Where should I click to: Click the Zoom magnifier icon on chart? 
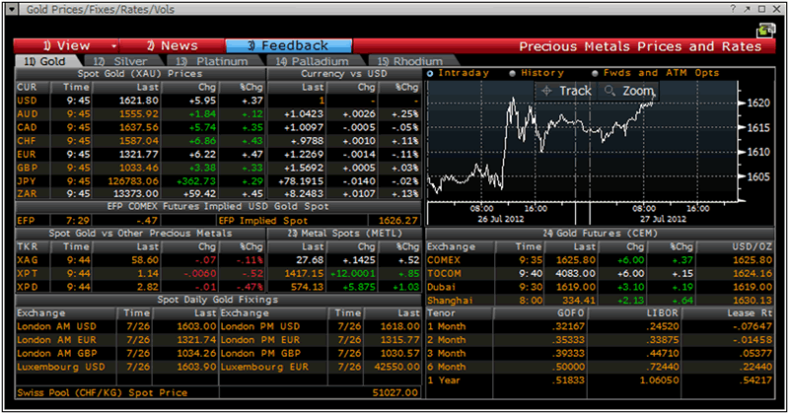pyautogui.click(x=610, y=91)
